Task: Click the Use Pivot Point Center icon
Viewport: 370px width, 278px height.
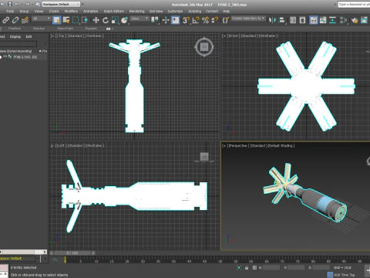Action: coord(155,20)
